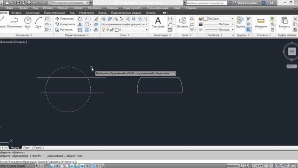This screenshot has height=168, width=298.
Task: Expand the Слои panel
Action: tap(124, 35)
